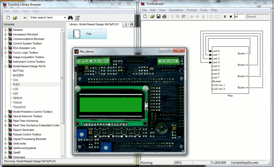Click the Cut scissors icon
Screen dimensions: 274x167
pyautogui.click(x=172, y=17)
